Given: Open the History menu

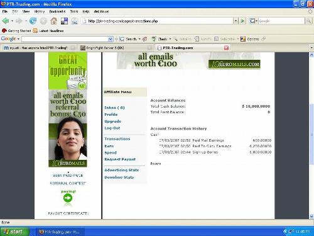Looking at the screenshot, I should pos(40,11).
